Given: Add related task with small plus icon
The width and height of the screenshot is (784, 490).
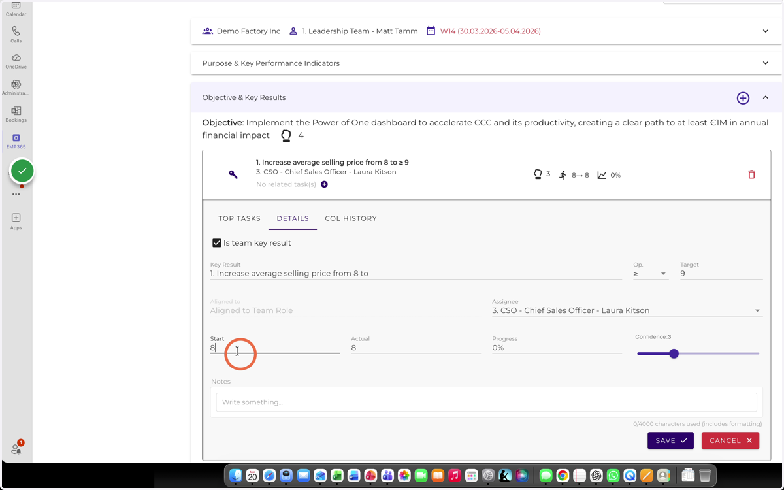Looking at the screenshot, I should (x=324, y=184).
